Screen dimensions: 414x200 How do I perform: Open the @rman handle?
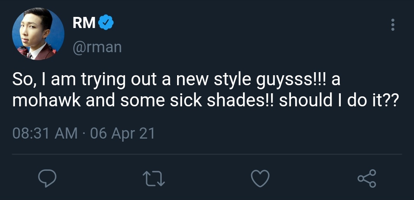pyautogui.click(x=97, y=47)
